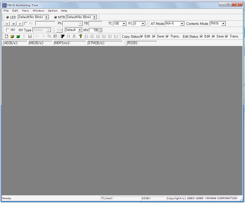Open the File menu
This screenshot has width=245, height=203.
point(6,11)
